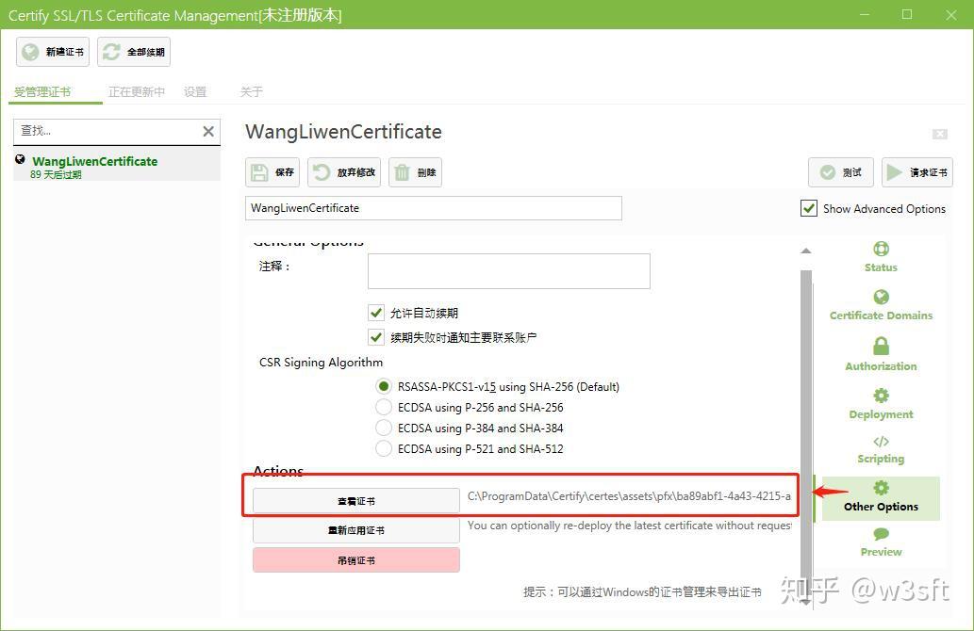Click the 查看证书 view certificate button
Viewport: 974px width, 631px height.
pyautogui.click(x=355, y=501)
